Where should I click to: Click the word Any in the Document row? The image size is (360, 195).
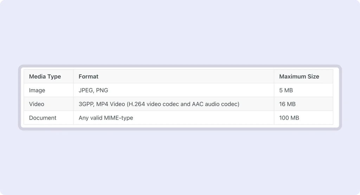[83, 118]
